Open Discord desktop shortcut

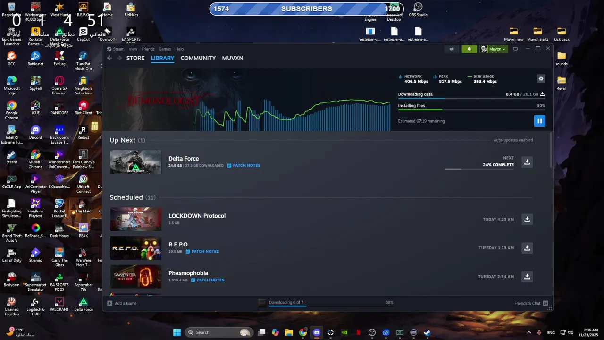point(35,132)
